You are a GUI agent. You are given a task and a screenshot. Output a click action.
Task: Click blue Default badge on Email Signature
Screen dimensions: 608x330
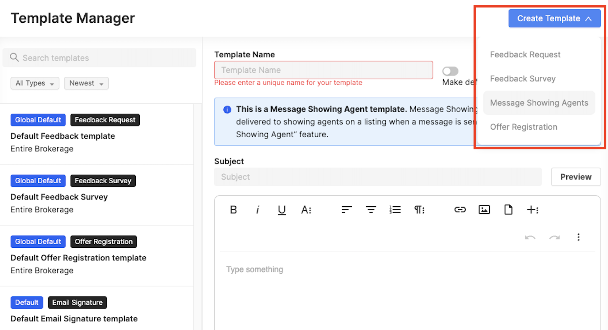27,303
